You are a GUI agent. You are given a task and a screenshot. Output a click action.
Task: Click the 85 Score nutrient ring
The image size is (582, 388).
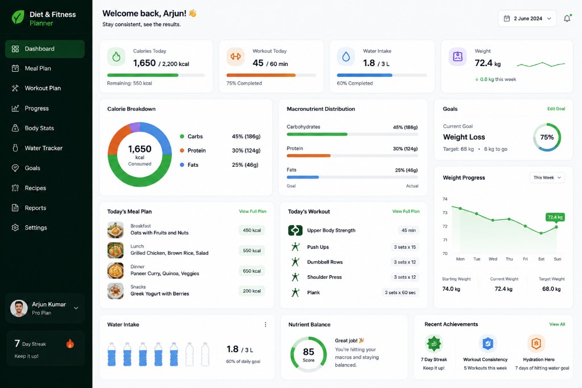[309, 354]
